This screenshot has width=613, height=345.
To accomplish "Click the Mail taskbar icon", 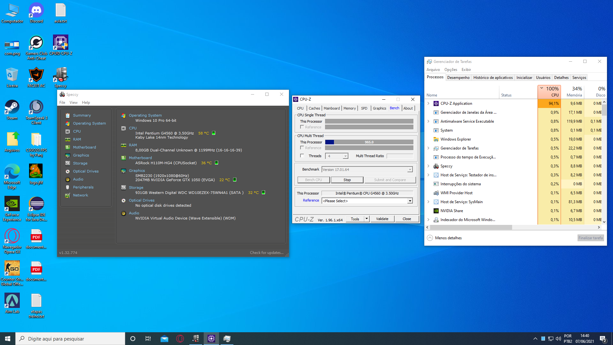I will pyautogui.click(x=164, y=339).
